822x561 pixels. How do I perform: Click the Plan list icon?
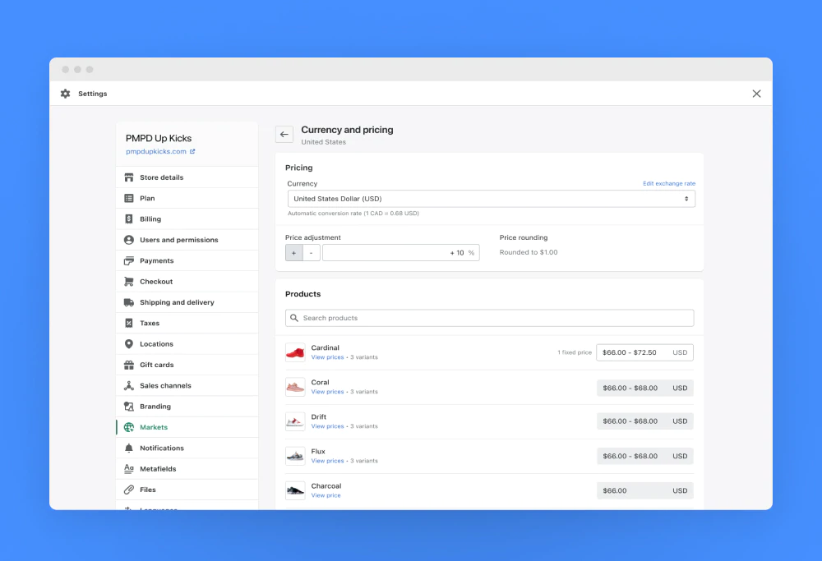(129, 199)
